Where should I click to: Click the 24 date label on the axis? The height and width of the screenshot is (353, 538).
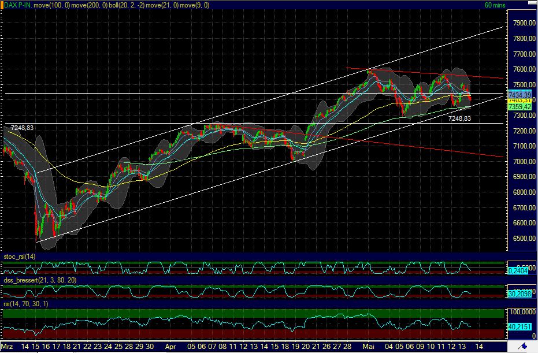click(108, 347)
